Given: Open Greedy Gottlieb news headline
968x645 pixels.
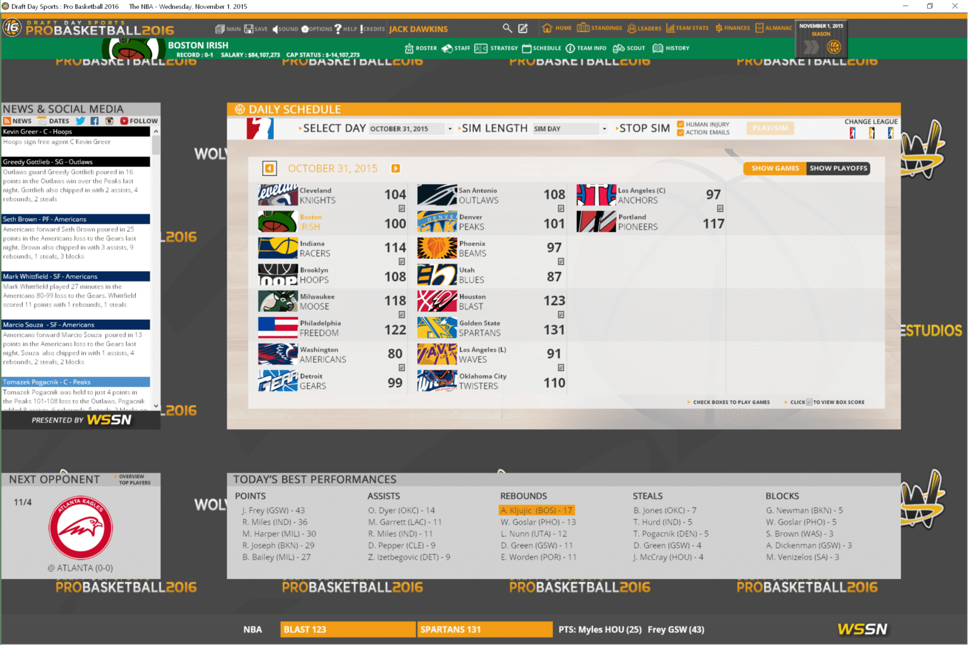Looking at the screenshot, I should (76, 162).
